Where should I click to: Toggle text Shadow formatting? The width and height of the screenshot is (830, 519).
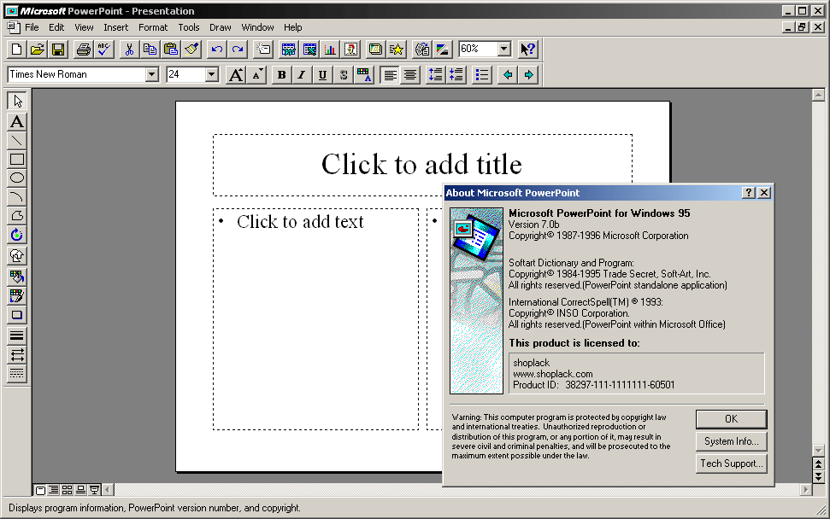(344, 74)
